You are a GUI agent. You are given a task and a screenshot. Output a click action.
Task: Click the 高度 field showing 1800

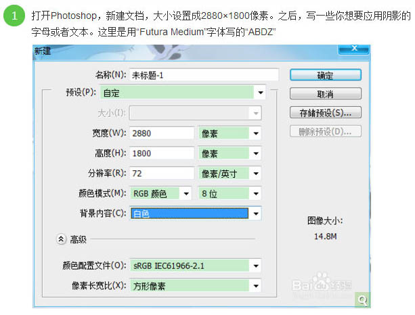(162, 153)
